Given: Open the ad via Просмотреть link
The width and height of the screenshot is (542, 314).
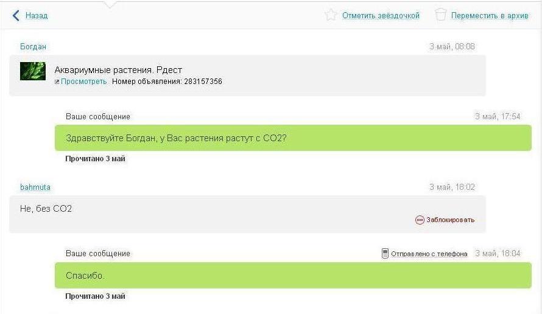Looking at the screenshot, I should click(x=83, y=82).
